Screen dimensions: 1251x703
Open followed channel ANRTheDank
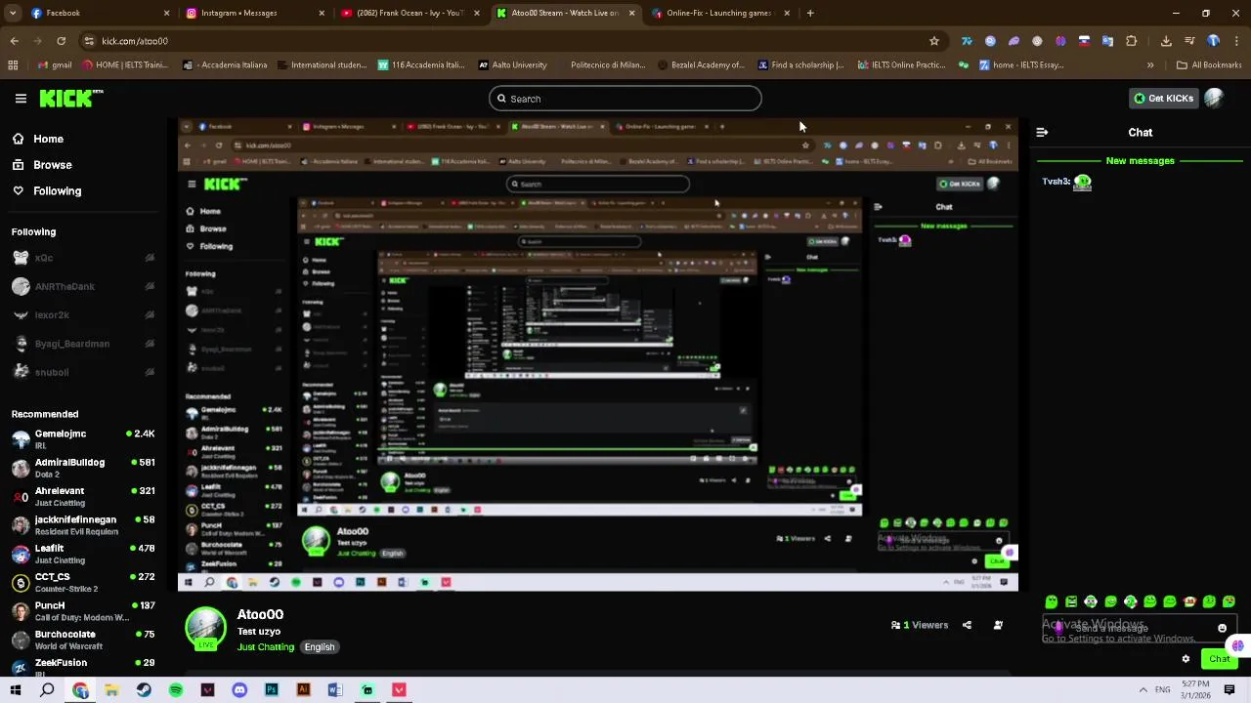pos(82,286)
